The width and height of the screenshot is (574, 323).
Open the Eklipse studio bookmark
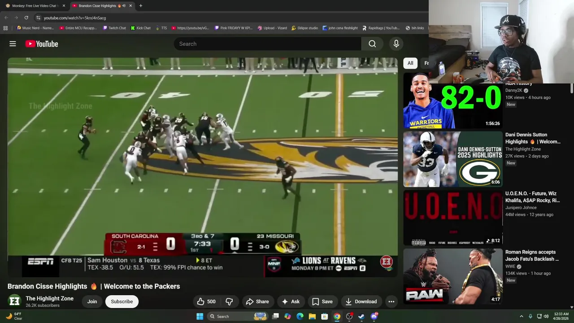point(304,28)
